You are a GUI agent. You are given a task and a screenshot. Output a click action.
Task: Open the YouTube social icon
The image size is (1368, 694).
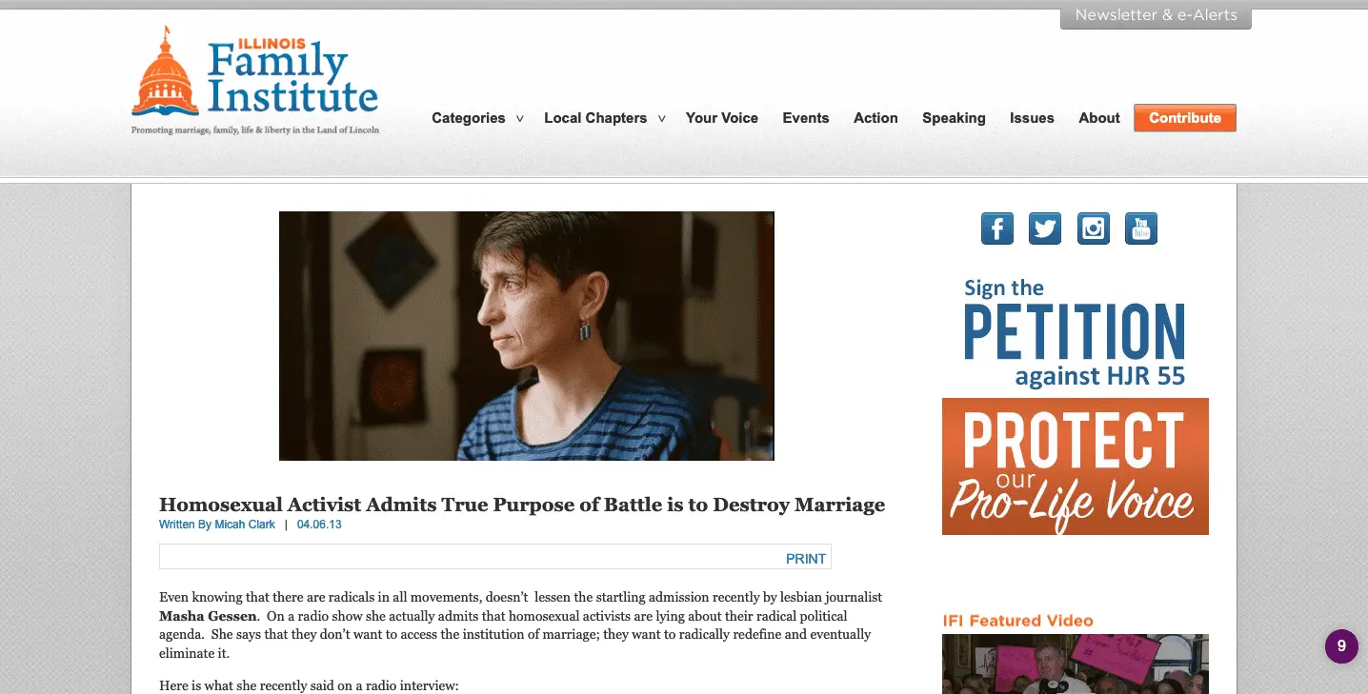(x=1141, y=228)
